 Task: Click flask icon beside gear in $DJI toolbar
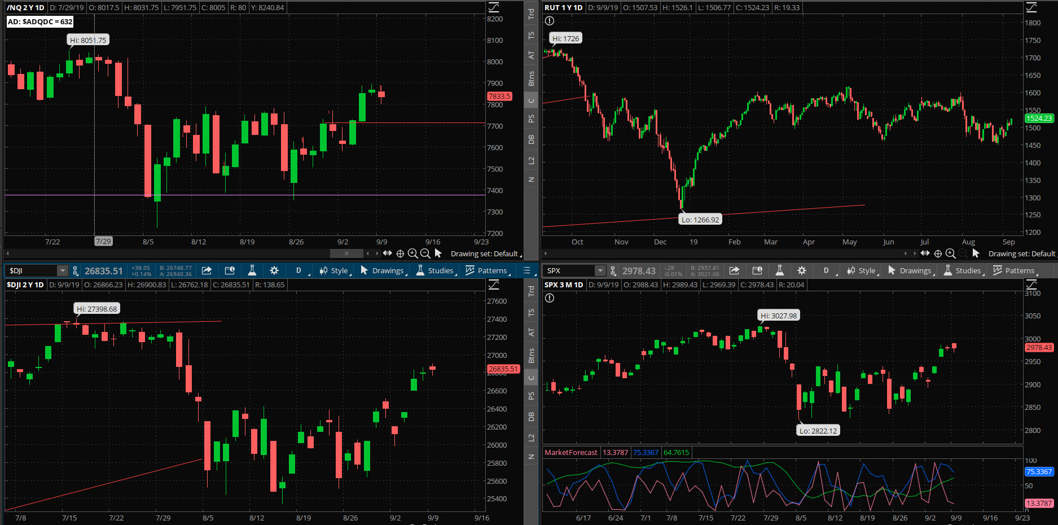[252, 270]
